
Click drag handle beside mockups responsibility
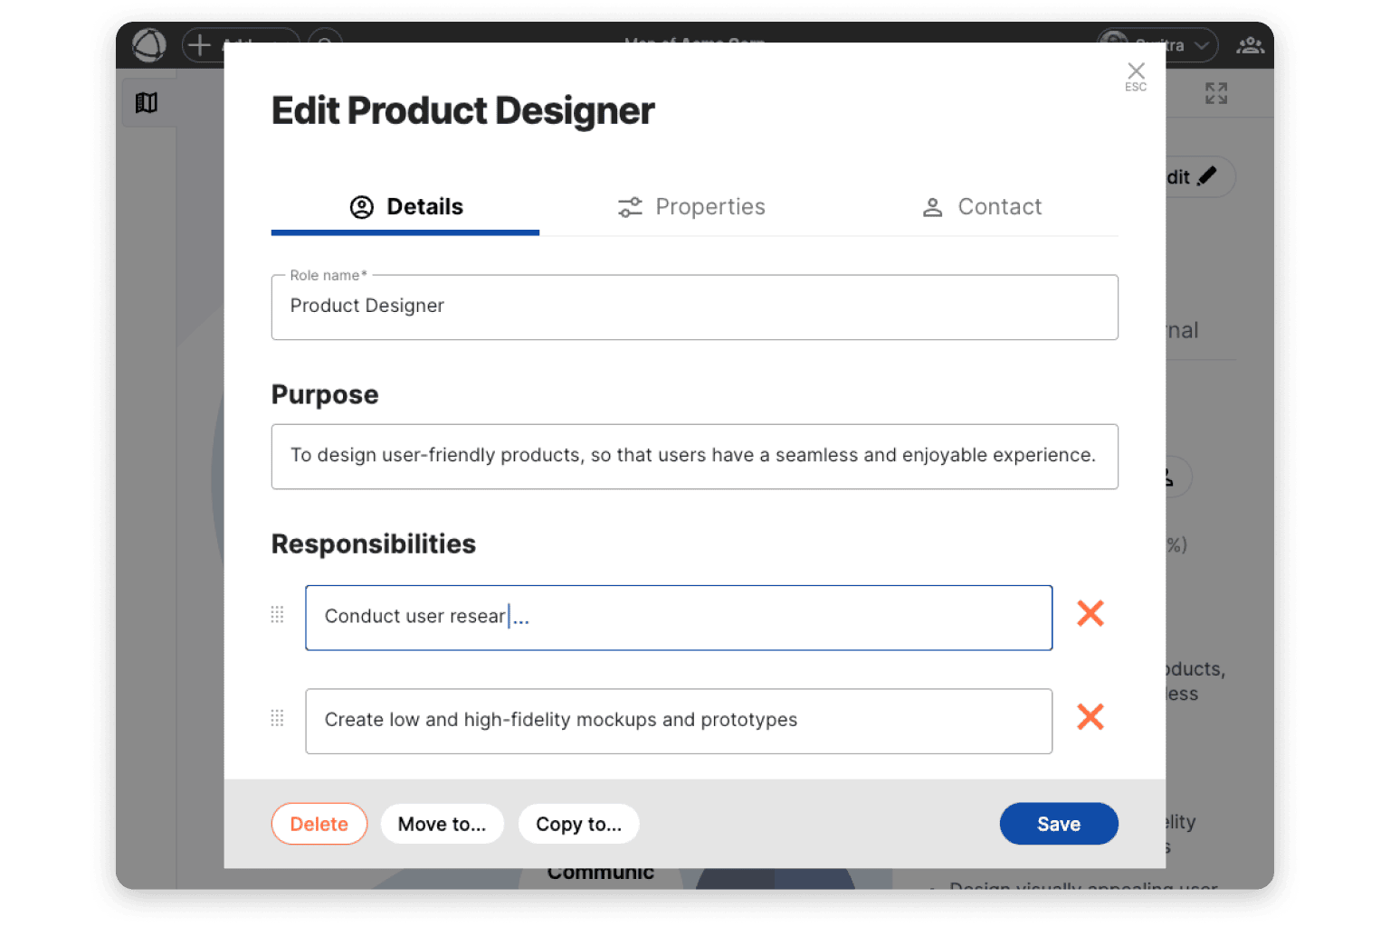coord(278,718)
